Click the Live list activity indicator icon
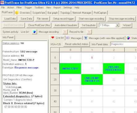The image size is (137, 113). [x=34, y=32]
